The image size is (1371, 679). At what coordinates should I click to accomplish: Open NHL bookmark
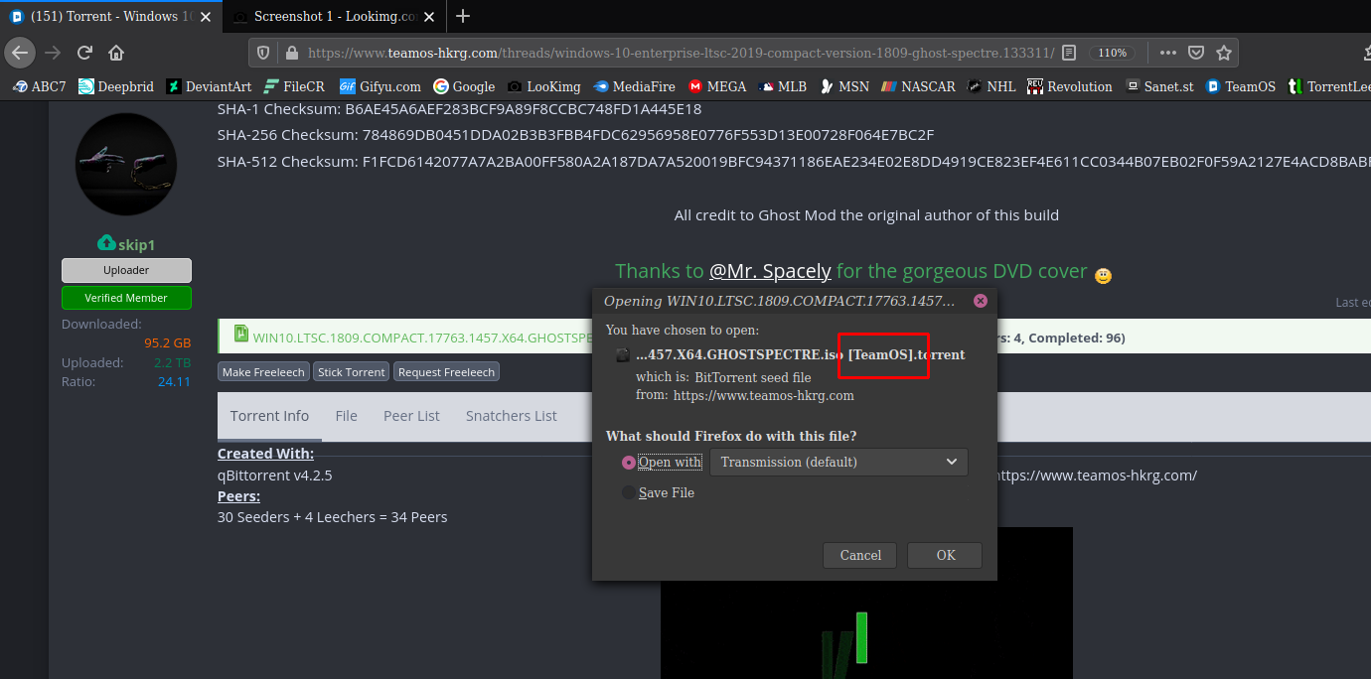pos(991,86)
